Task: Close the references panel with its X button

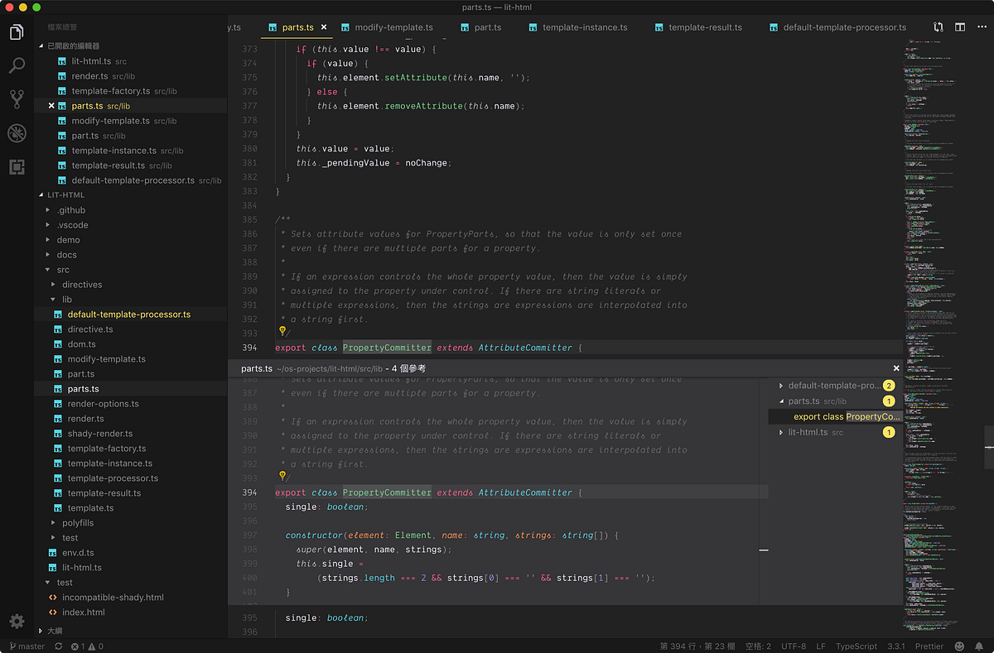Action: [x=895, y=367]
